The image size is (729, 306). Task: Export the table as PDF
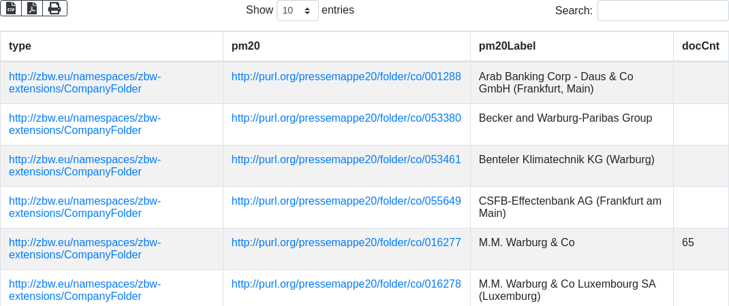(32, 8)
